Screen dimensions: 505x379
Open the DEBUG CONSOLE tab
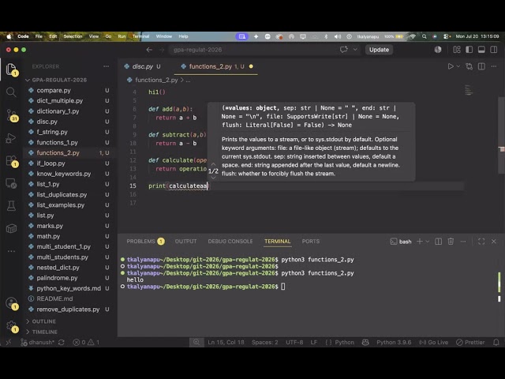[x=230, y=242]
